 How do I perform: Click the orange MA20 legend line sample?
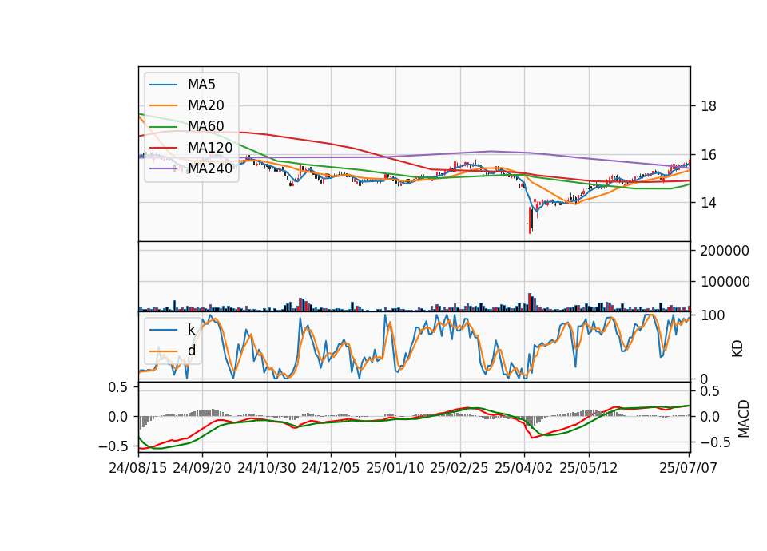point(163,105)
